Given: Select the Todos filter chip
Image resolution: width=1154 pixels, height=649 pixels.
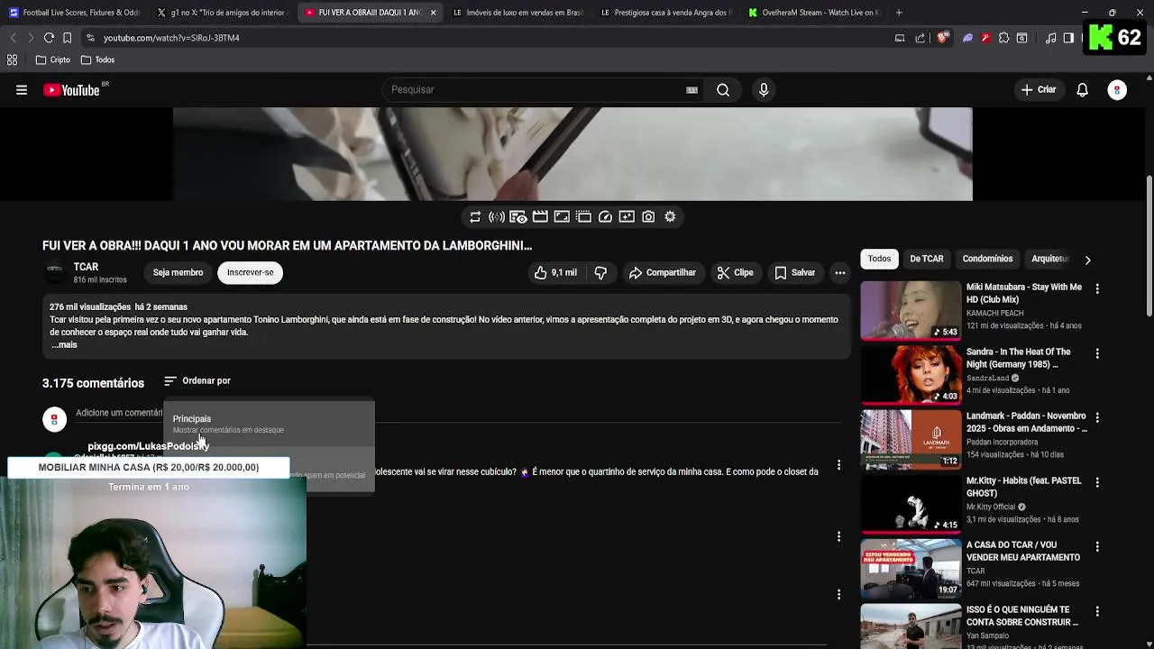Looking at the screenshot, I should click(x=879, y=259).
